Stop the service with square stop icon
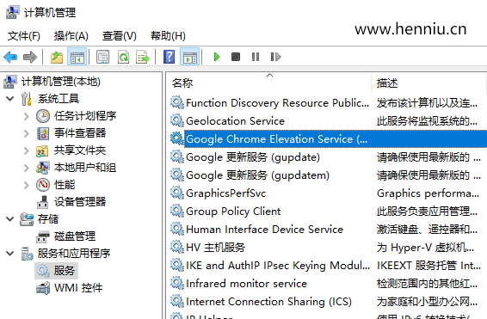 236,57
